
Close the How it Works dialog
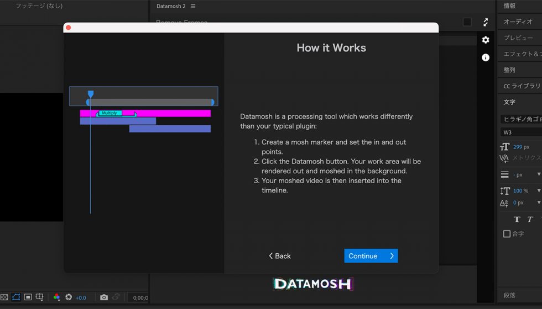69,28
